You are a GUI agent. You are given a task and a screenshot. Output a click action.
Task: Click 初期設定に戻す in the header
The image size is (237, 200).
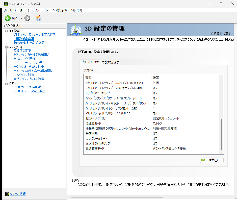tap(220, 33)
